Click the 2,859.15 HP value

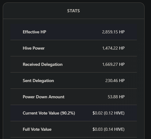click(x=113, y=32)
